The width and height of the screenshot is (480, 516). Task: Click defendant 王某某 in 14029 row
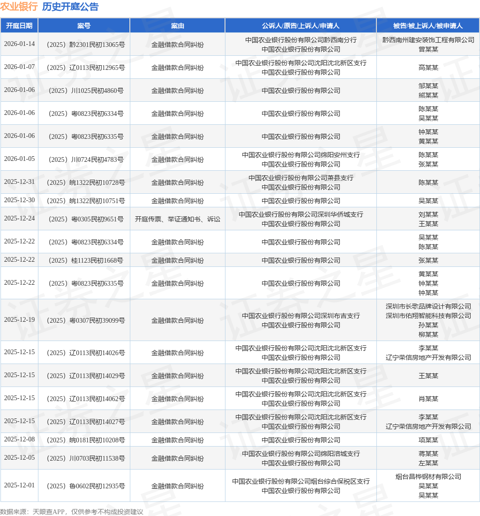coord(428,376)
